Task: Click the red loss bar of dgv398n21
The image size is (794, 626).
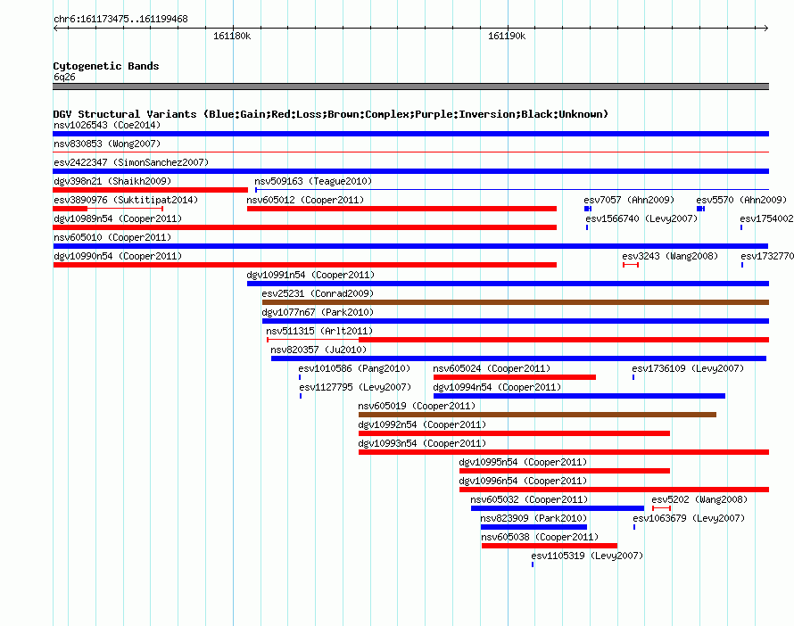Action: click(151, 190)
